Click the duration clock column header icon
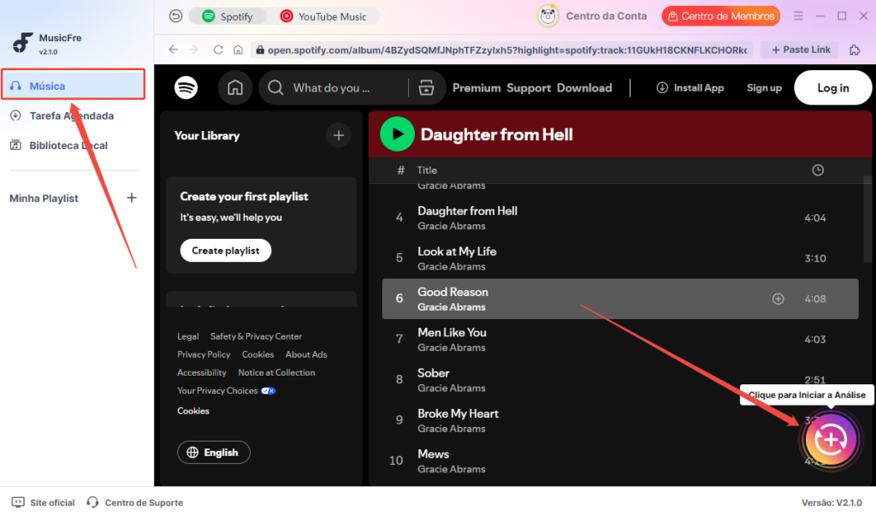 coord(817,170)
